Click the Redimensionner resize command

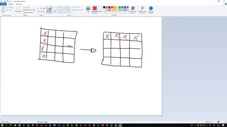tap(29, 10)
